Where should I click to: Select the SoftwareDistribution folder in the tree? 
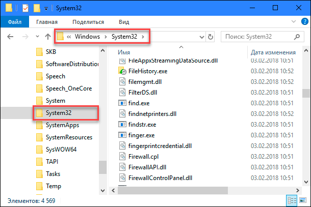click(x=67, y=64)
